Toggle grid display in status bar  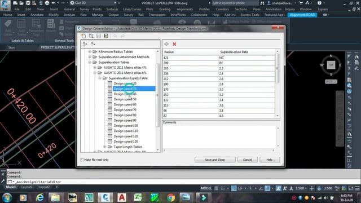pyautogui.click(x=216, y=188)
